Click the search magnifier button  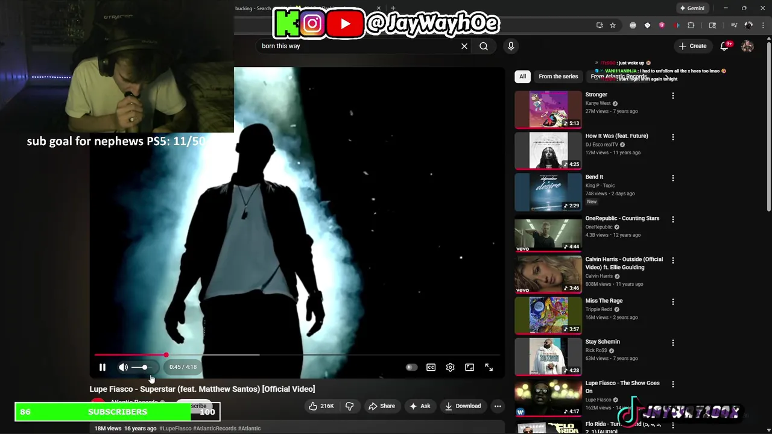pyautogui.click(x=484, y=46)
